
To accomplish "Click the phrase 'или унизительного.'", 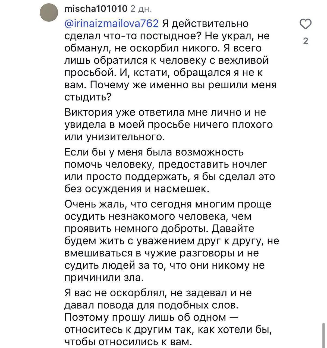I will click(x=115, y=137).
